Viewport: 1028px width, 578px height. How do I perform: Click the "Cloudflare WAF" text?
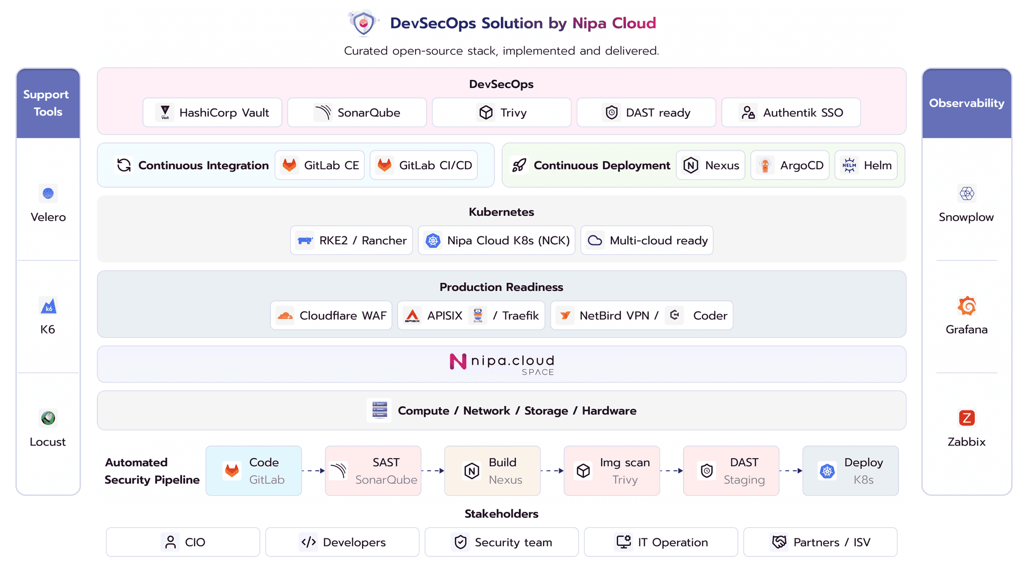coord(343,316)
